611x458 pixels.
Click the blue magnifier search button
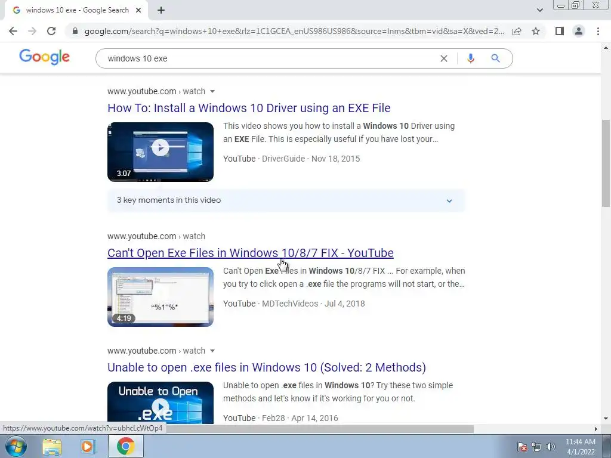[495, 58]
